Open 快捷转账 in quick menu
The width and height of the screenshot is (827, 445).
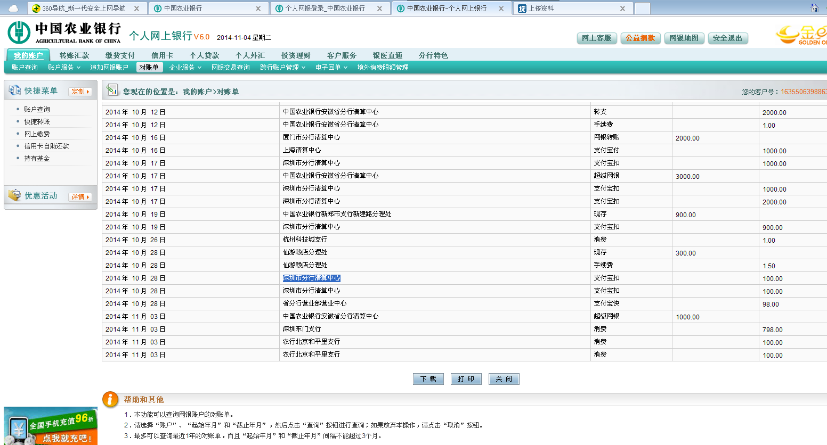click(37, 122)
